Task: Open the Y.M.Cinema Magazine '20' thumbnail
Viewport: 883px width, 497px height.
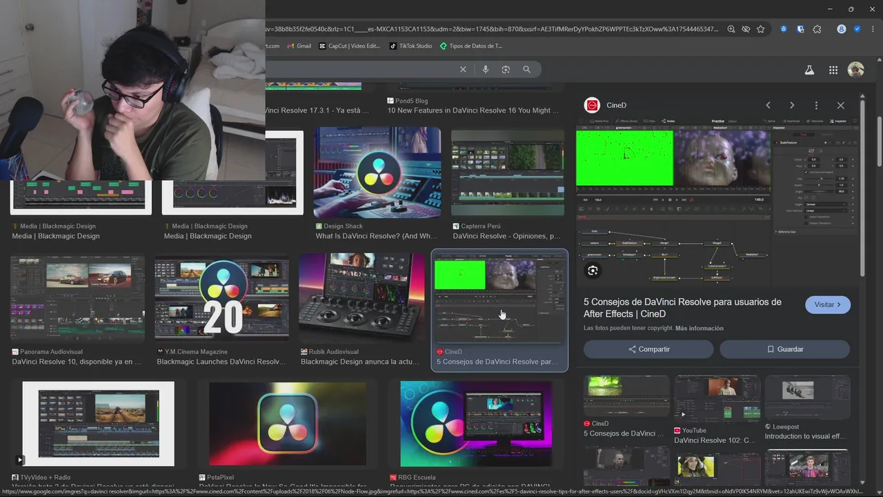Action: [x=222, y=299]
